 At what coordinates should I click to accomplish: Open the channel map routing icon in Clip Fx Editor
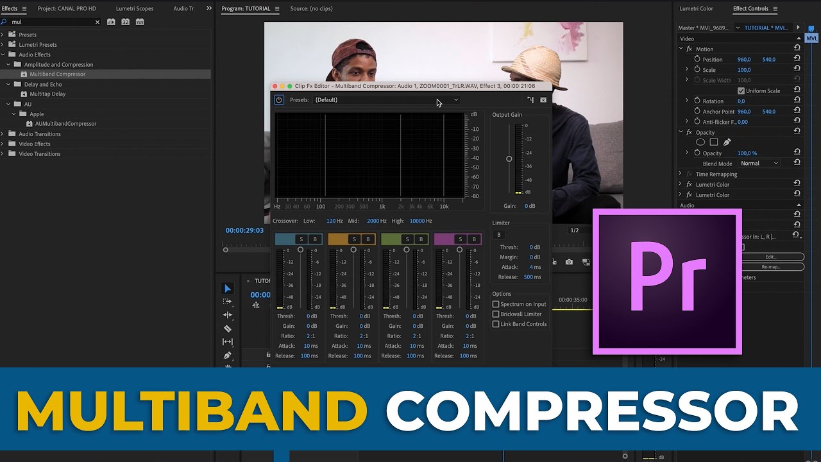tap(530, 100)
